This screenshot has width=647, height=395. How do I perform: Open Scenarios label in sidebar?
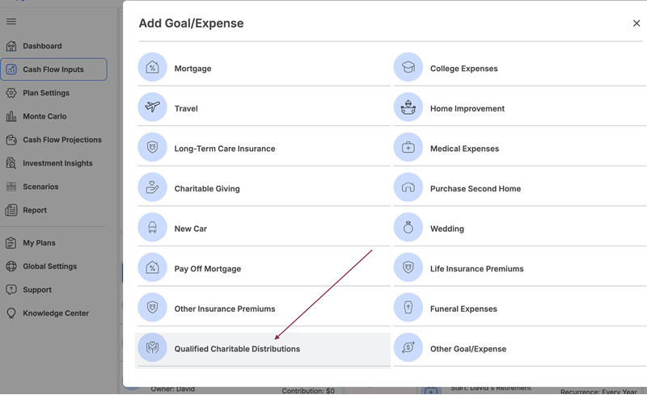pos(40,187)
